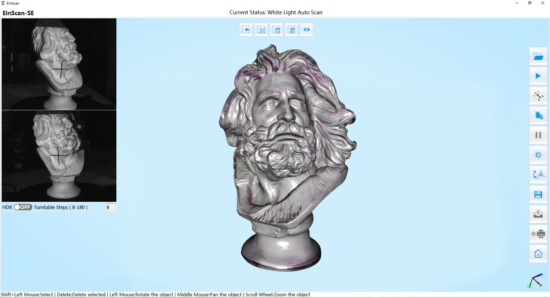This screenshot has width=550, height=298.
Task: Generate mesh from the point cloud
Action: 538,175
